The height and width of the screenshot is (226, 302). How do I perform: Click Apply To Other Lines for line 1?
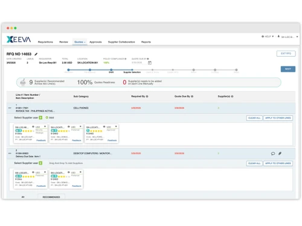click(278, 118)
